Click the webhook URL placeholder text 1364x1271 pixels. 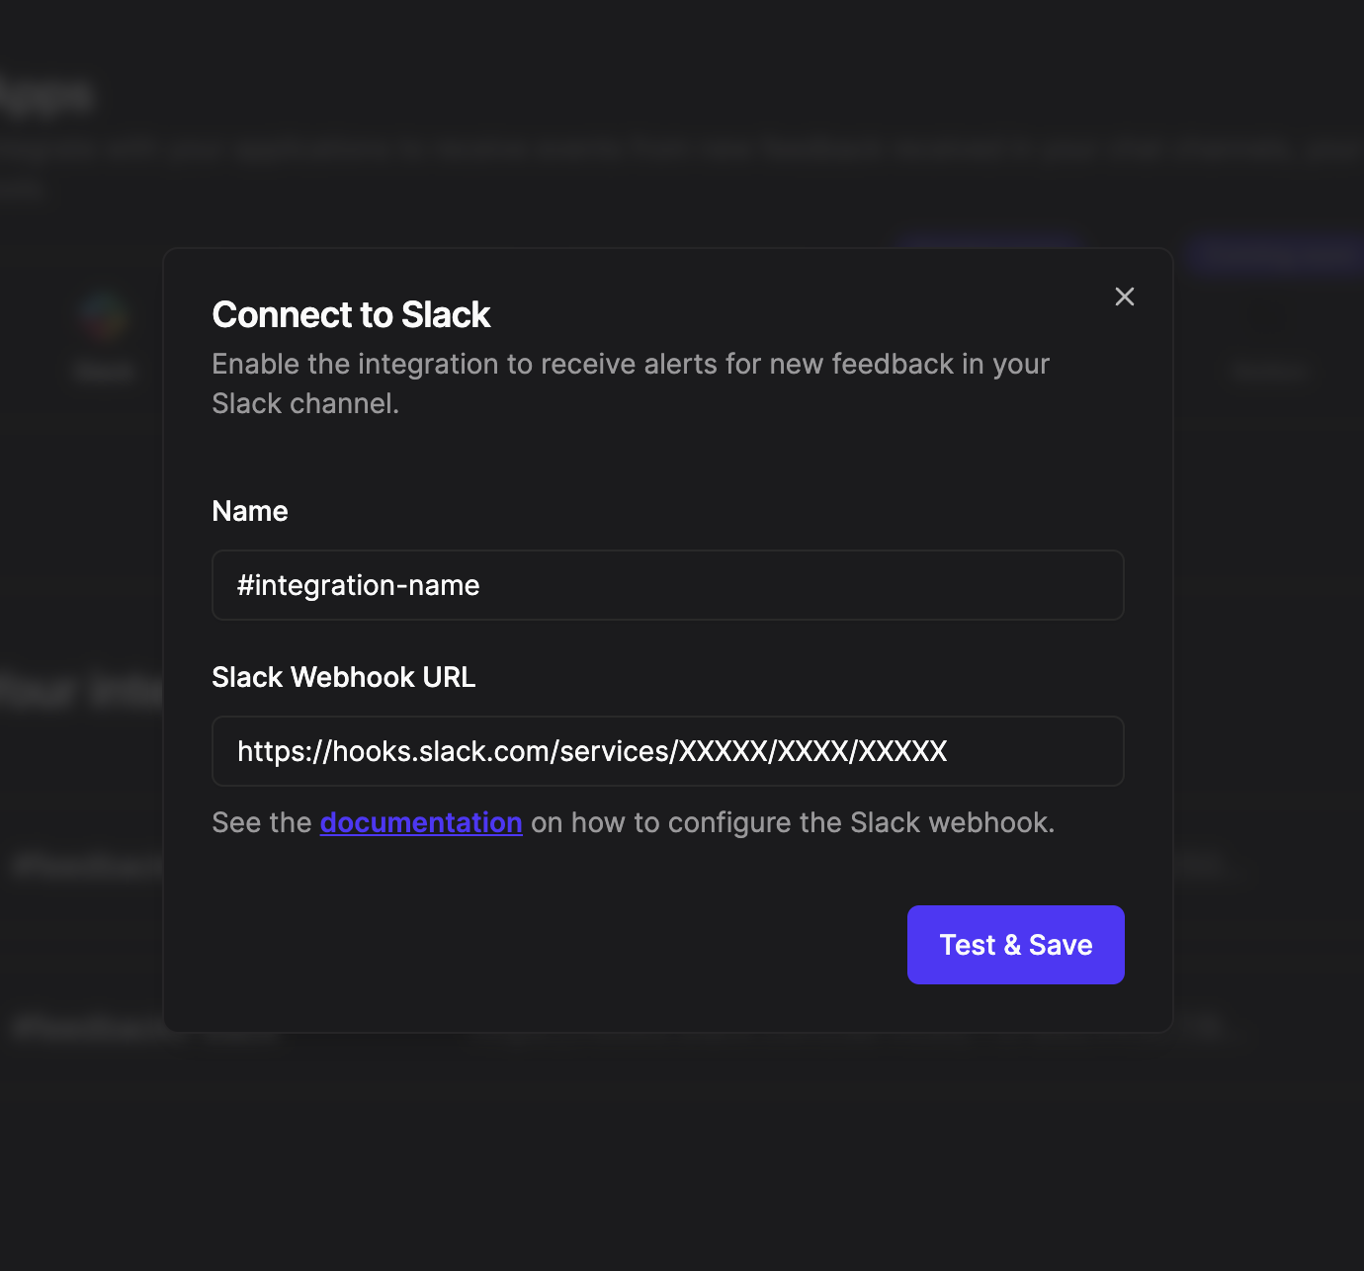point(591,751)
